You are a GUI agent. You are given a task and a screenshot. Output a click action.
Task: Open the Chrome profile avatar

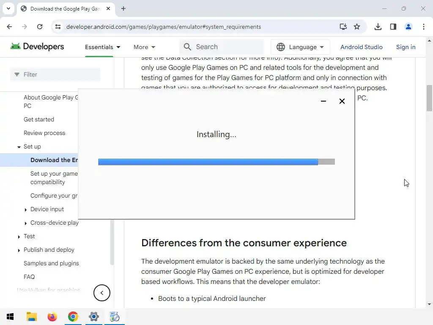[x=408, y=27]
